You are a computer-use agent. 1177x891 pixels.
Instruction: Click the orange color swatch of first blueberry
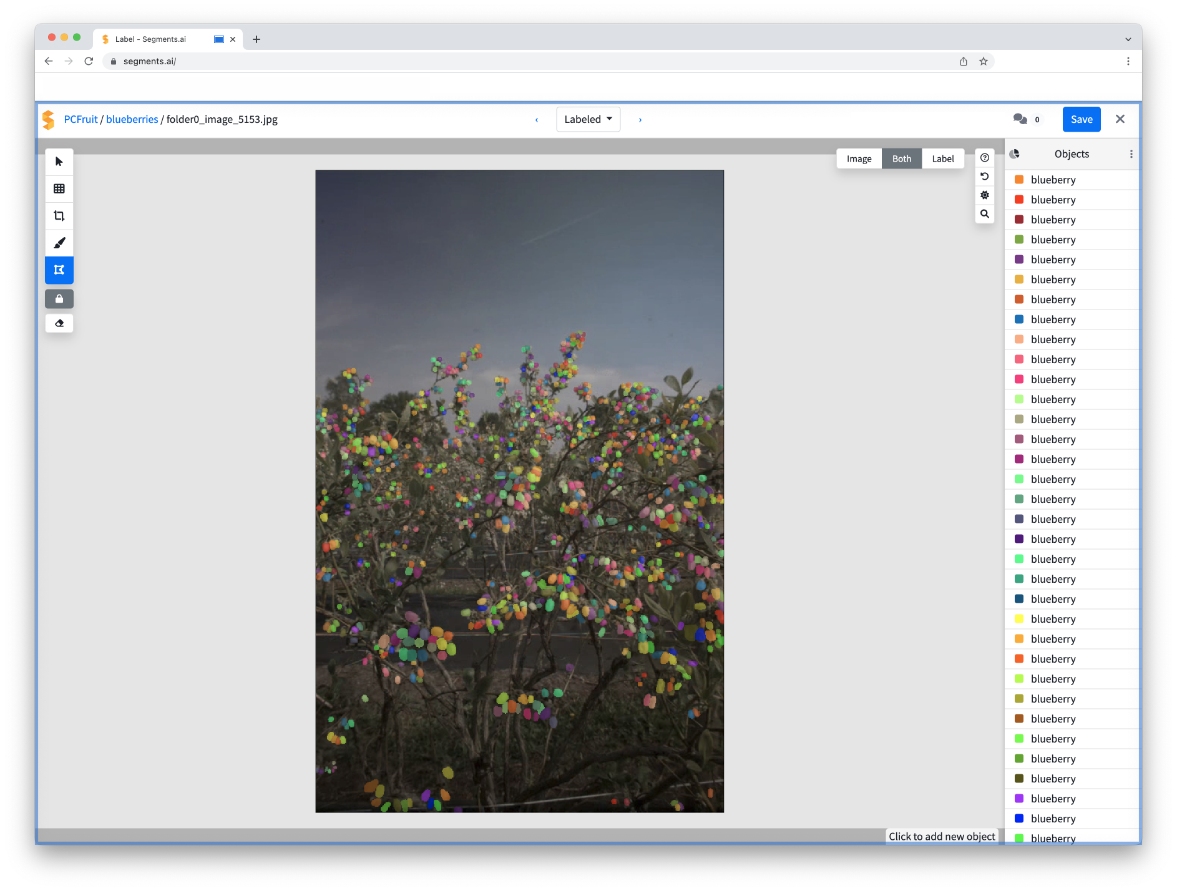(x=1018, y=180)
